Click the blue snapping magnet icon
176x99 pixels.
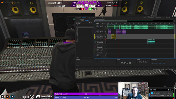point(106,24)
